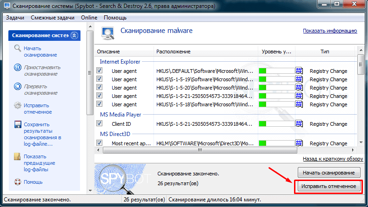This screenshot has height=207, width=368.
Task: Open the Задачи menu
Action: point(15,18)
